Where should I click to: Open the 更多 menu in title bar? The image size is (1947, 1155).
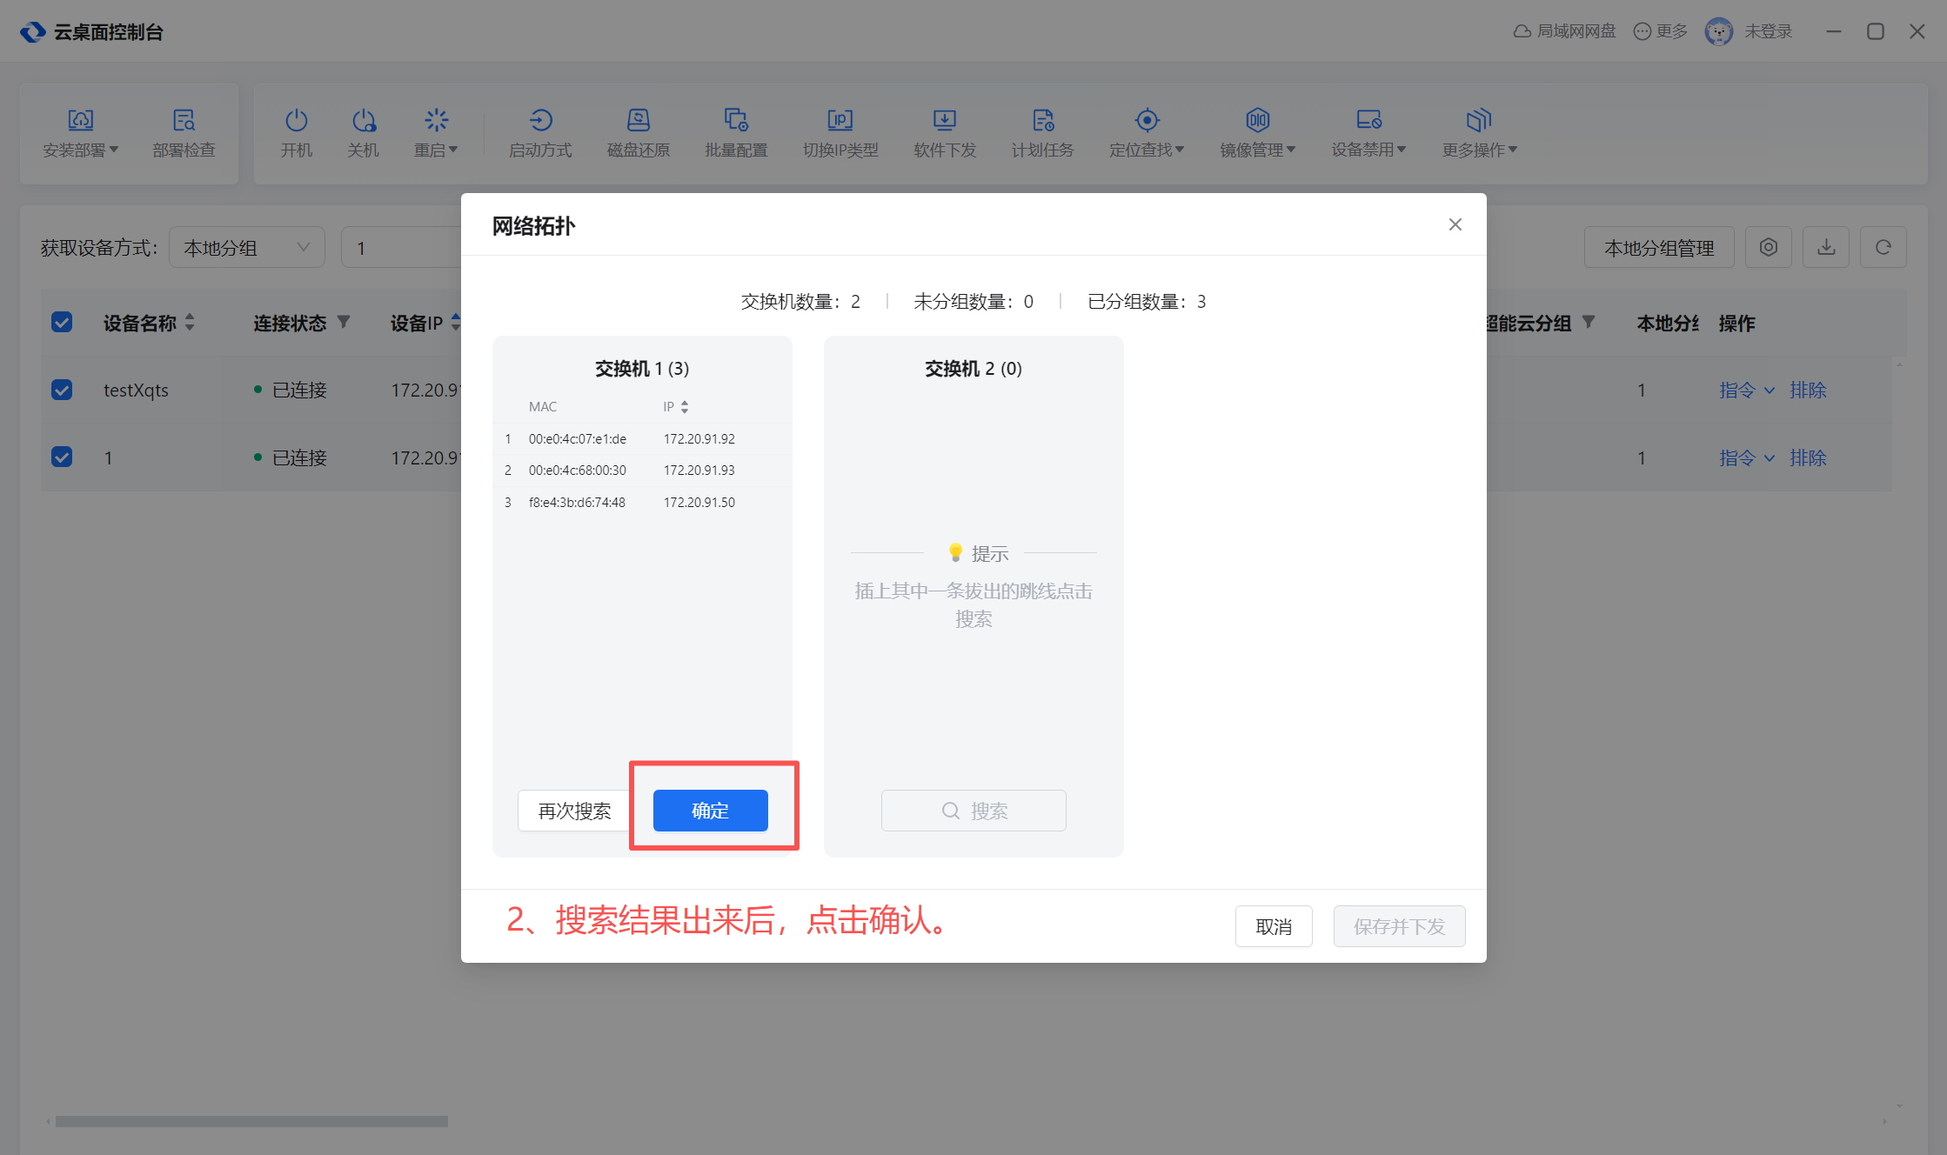[1660, 31]
